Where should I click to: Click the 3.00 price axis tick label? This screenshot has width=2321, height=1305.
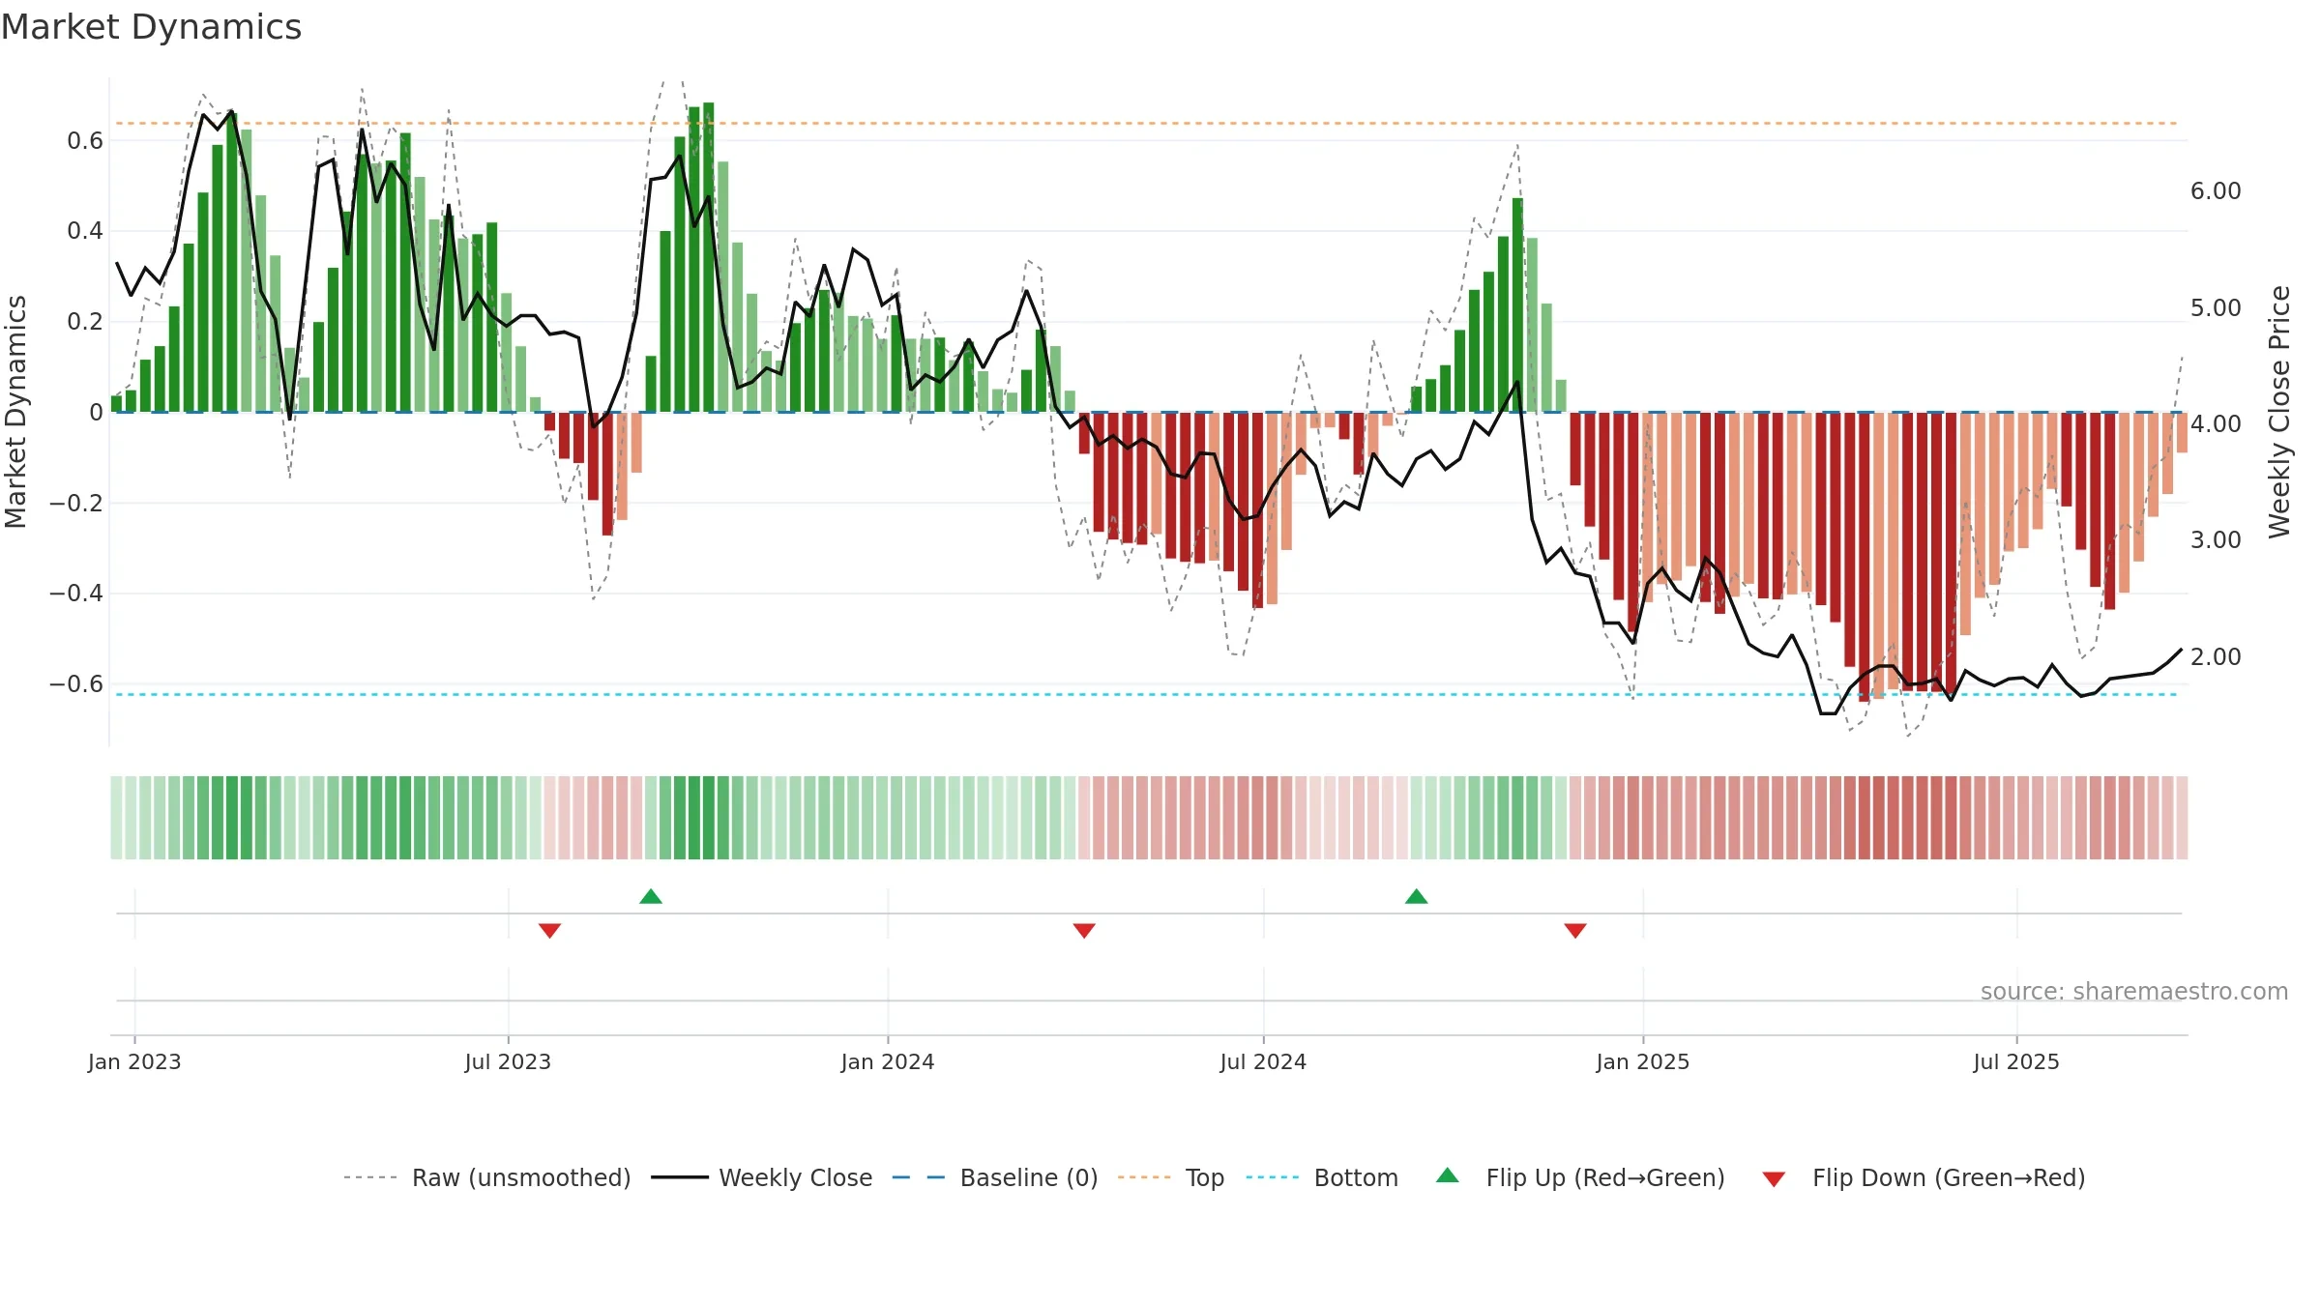click(2216, 539)
